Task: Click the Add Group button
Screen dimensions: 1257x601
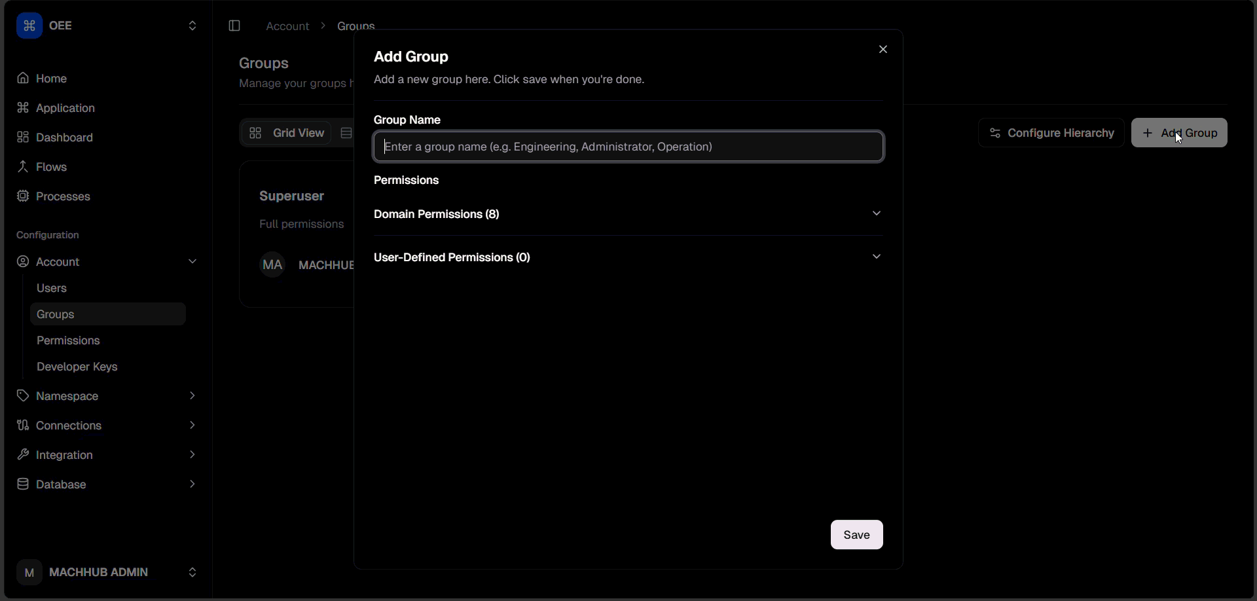Action: tap(1179, 133)
